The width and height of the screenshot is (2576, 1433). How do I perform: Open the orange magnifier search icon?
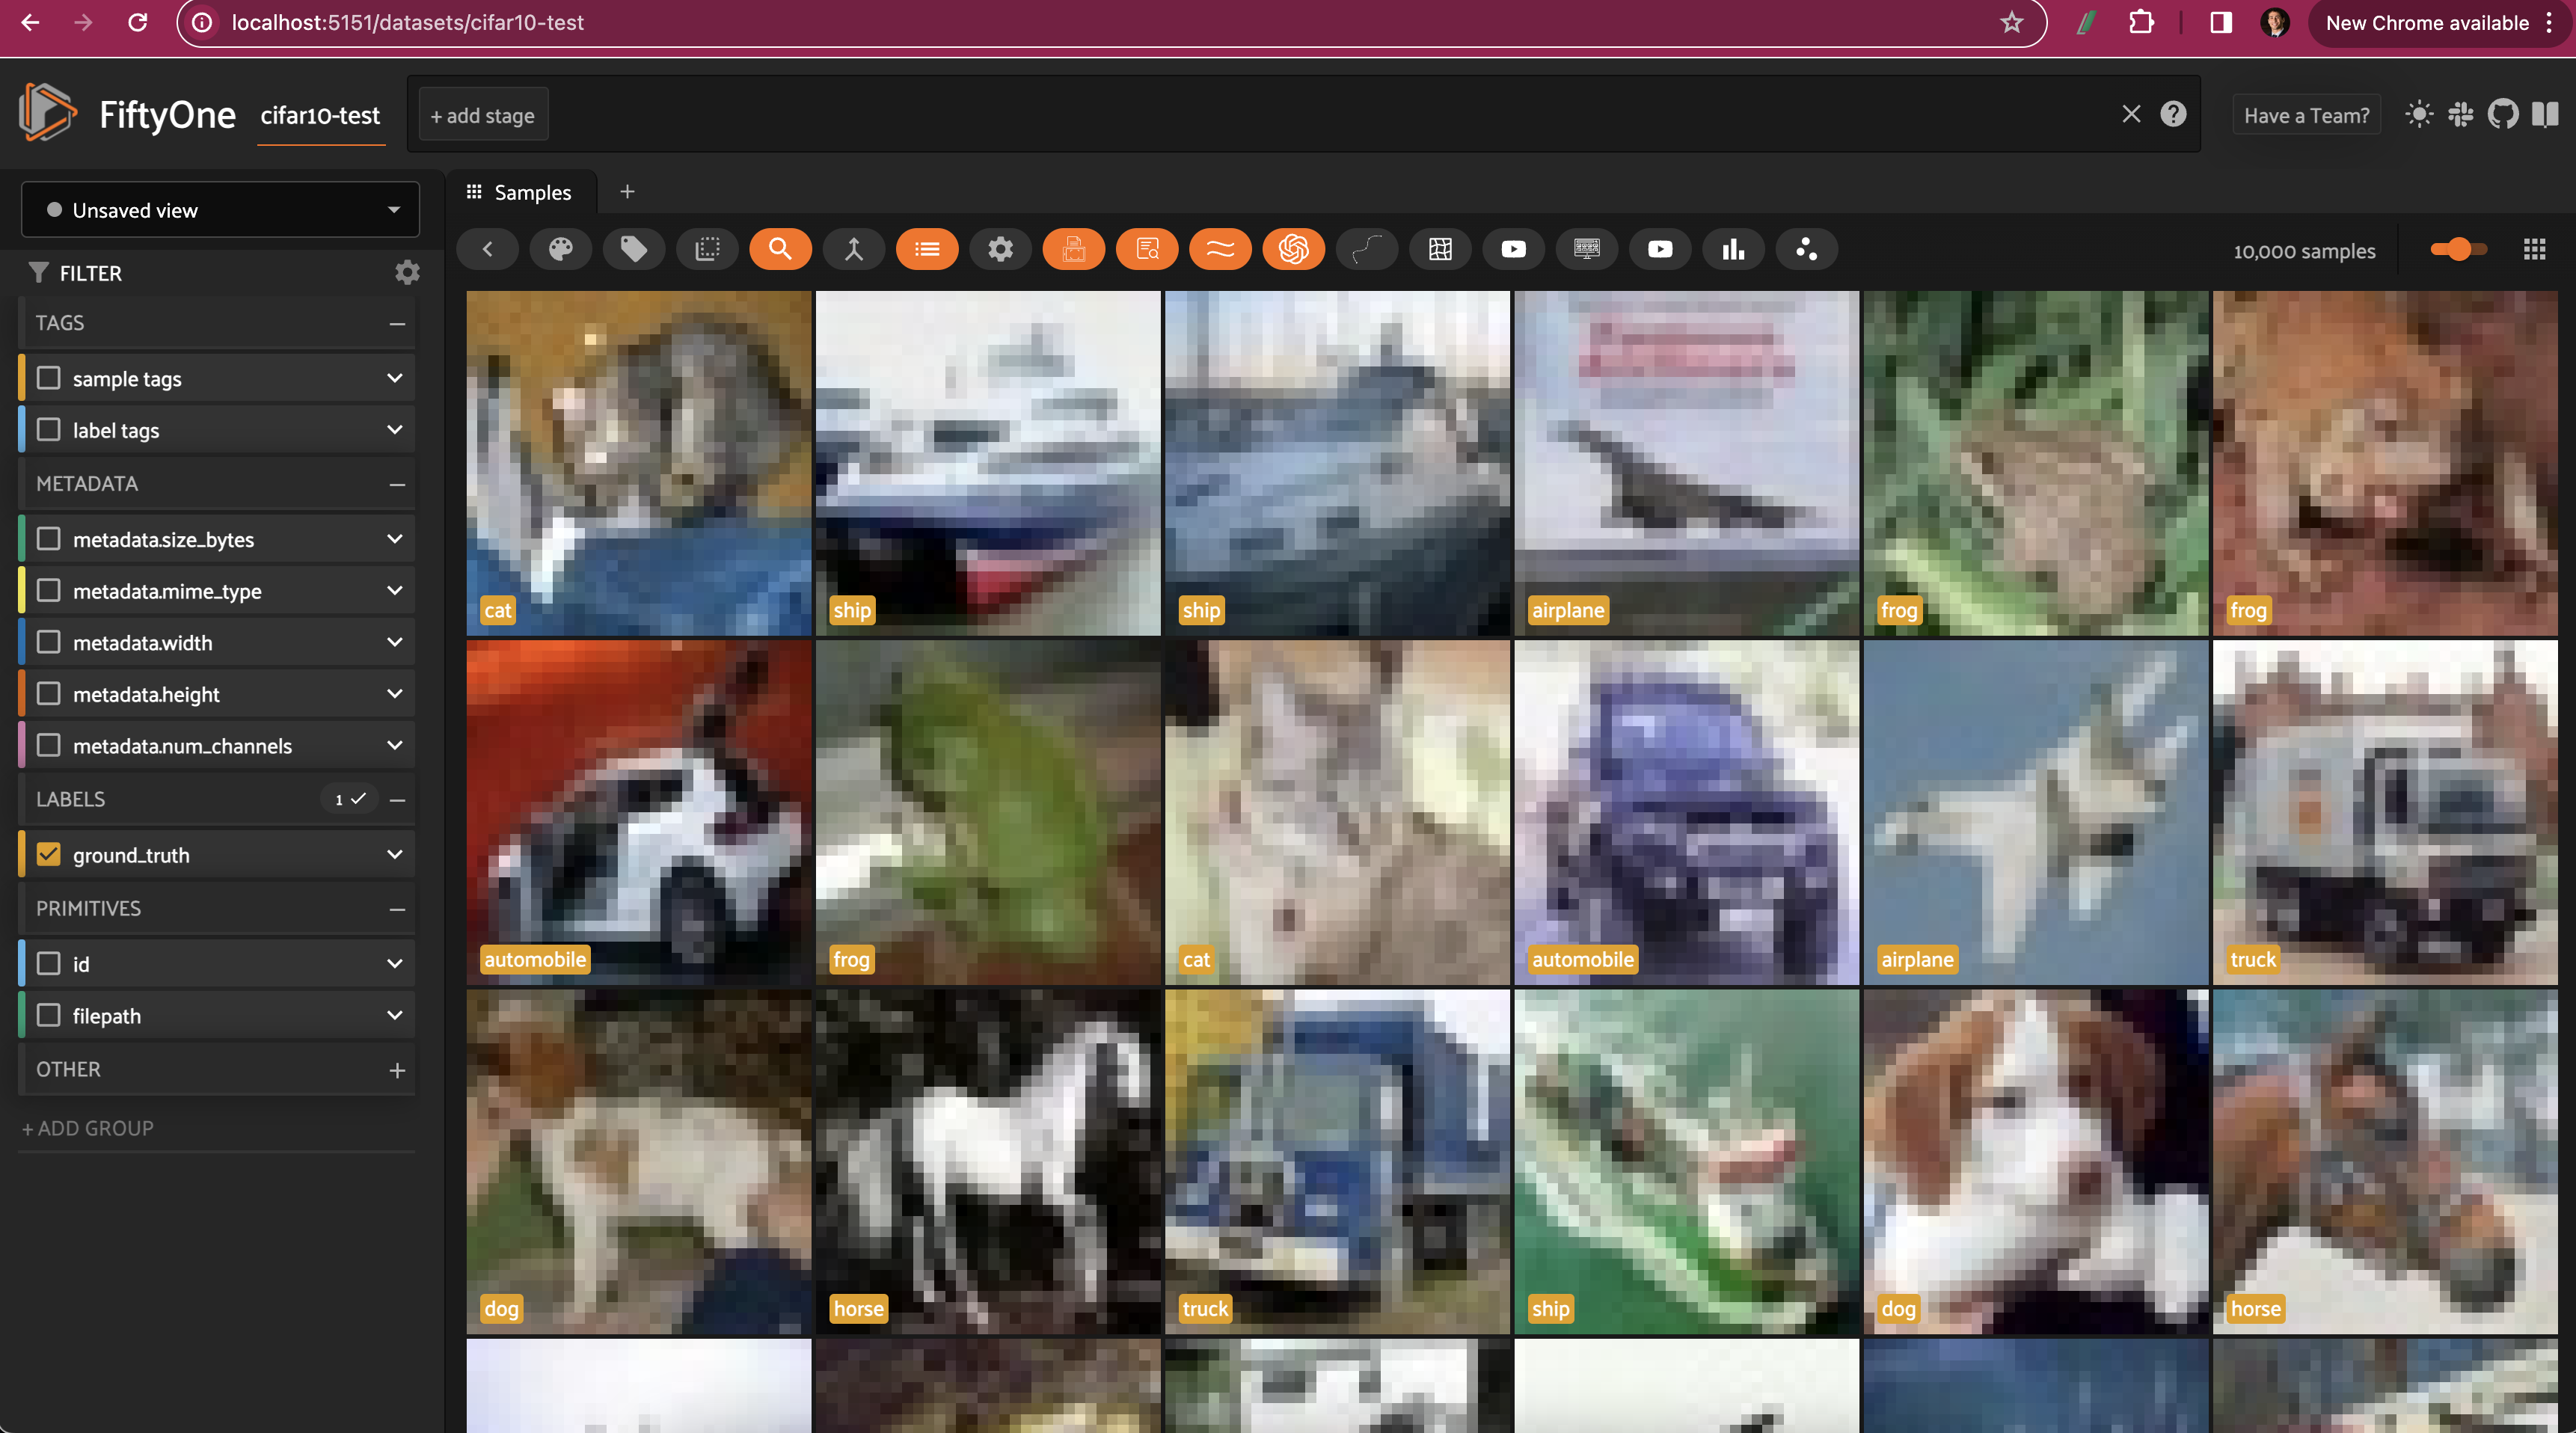point(780,249)
